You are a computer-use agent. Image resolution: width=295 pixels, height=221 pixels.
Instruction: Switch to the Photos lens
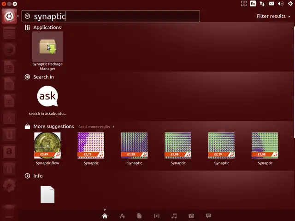[191, 216]
